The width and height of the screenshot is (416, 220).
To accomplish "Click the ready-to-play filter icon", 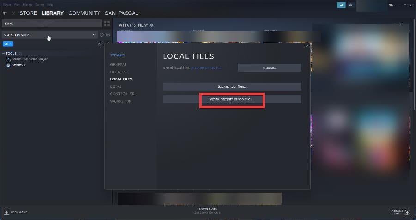I will click(x=108, y=35).
